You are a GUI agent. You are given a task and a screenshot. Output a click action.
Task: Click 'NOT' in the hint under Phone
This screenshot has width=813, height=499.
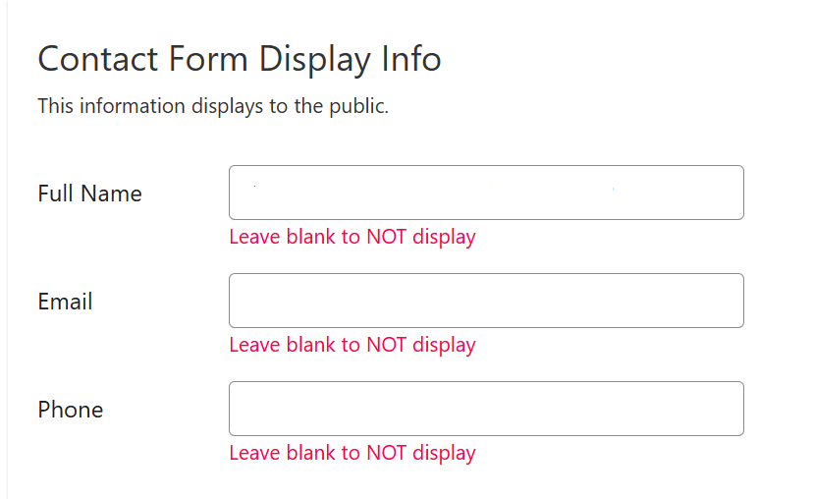387,453
